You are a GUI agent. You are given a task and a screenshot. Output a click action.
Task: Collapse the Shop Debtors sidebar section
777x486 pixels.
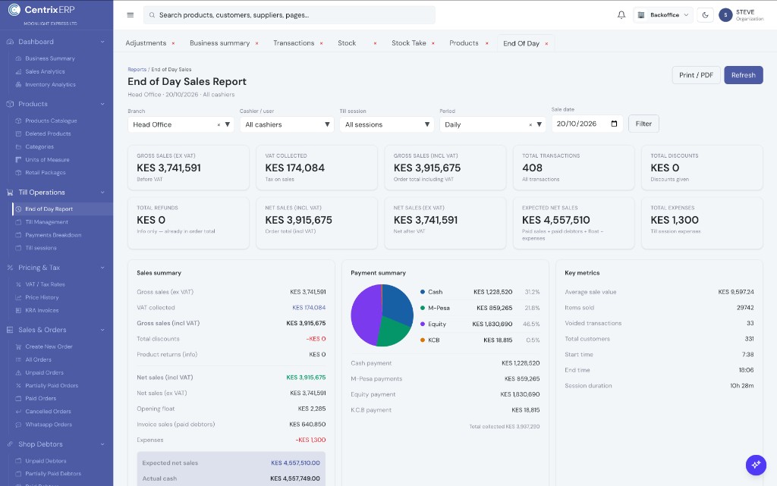coord(102,444)
